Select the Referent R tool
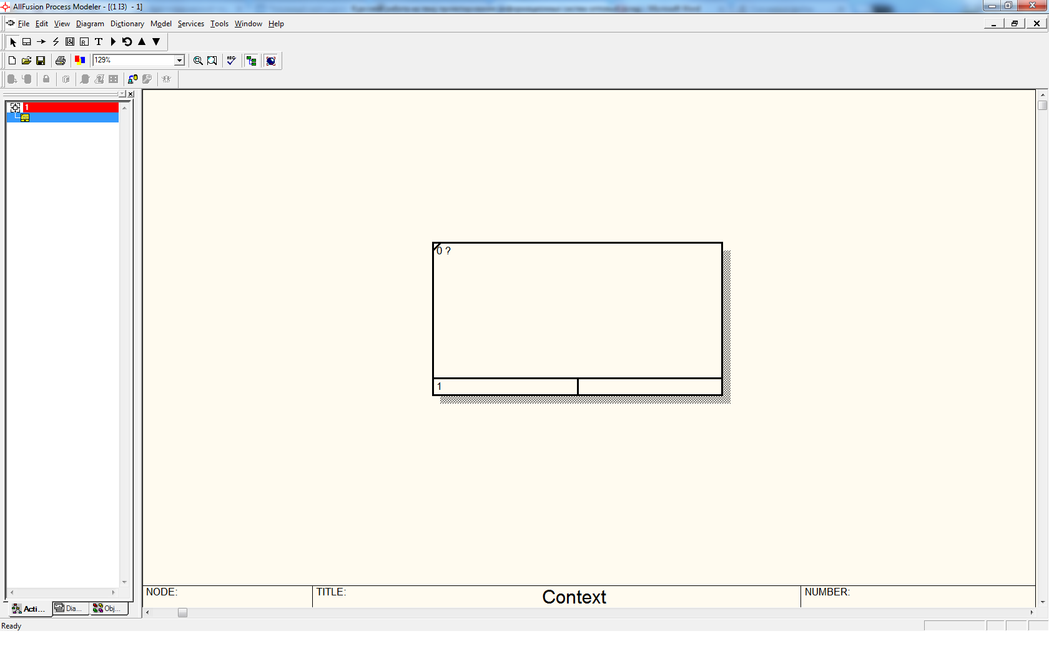The image size is (1049, 656). [x=84, y=42]
